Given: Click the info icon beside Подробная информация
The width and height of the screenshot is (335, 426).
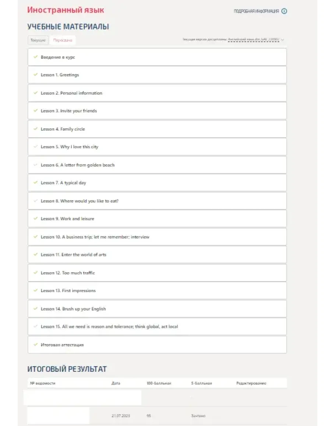Looking at the screenshot, I should click(284, 11).
